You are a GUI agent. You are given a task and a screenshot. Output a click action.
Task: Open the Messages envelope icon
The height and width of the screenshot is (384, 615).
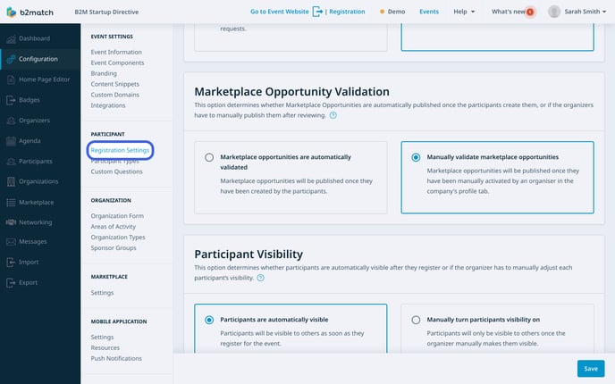click(x=10, y=242)
